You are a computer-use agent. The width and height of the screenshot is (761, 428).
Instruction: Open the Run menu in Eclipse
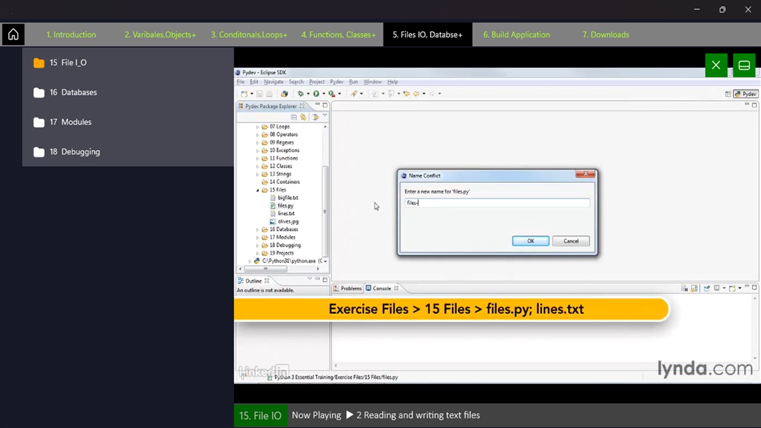click(x=354, y=82)
